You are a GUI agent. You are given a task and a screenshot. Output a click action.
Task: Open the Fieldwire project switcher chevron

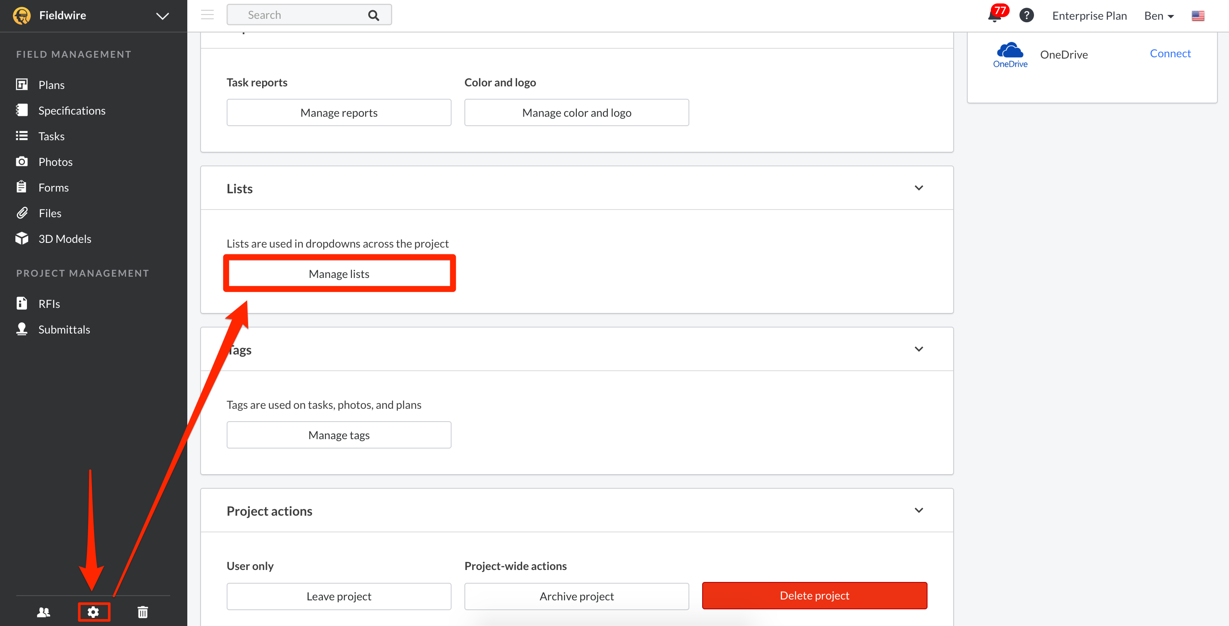tap(162, 16)
